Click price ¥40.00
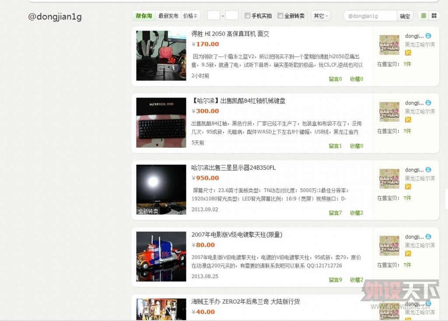 [x=203, y=312]
